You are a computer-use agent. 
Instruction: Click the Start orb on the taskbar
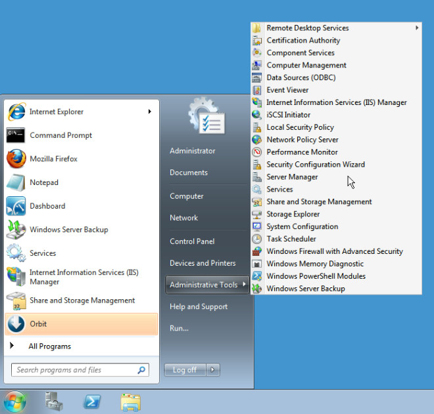click(x=15, y=402)
